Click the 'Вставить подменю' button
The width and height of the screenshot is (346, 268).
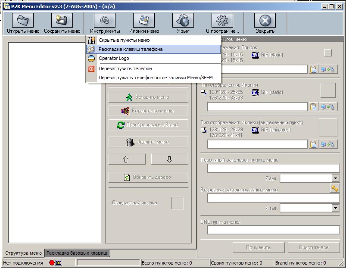click(x=148, y=111)
